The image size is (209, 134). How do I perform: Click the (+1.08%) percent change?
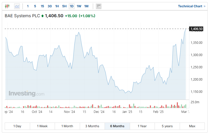pos(87,16)
